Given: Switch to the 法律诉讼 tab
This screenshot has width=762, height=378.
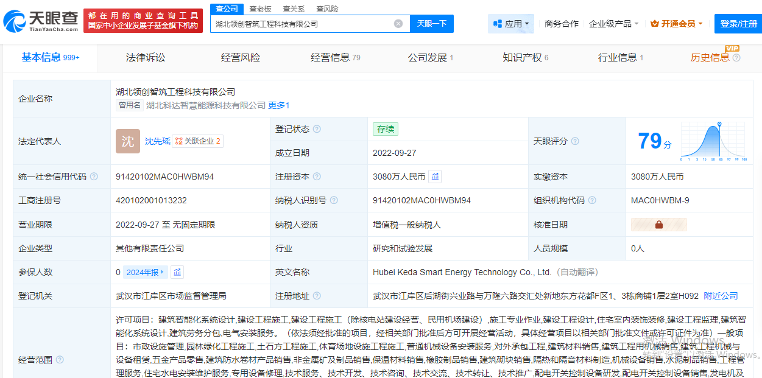Looking at the screenshot, I should (146, 58).
